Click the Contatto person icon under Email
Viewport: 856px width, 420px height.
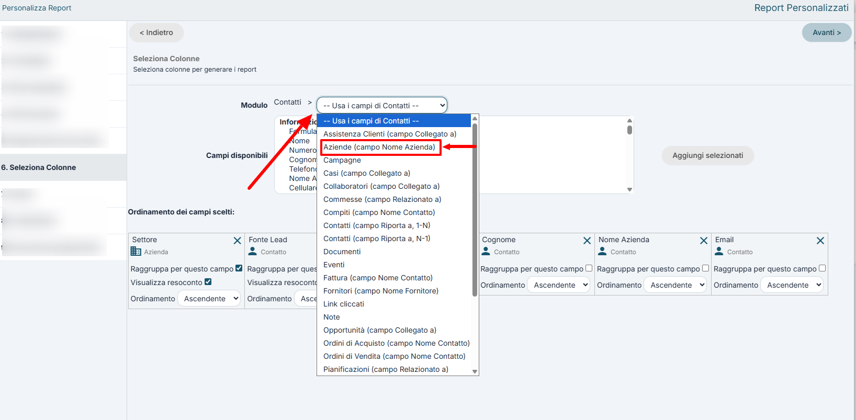pyautogui.click(x=719, y=252)
